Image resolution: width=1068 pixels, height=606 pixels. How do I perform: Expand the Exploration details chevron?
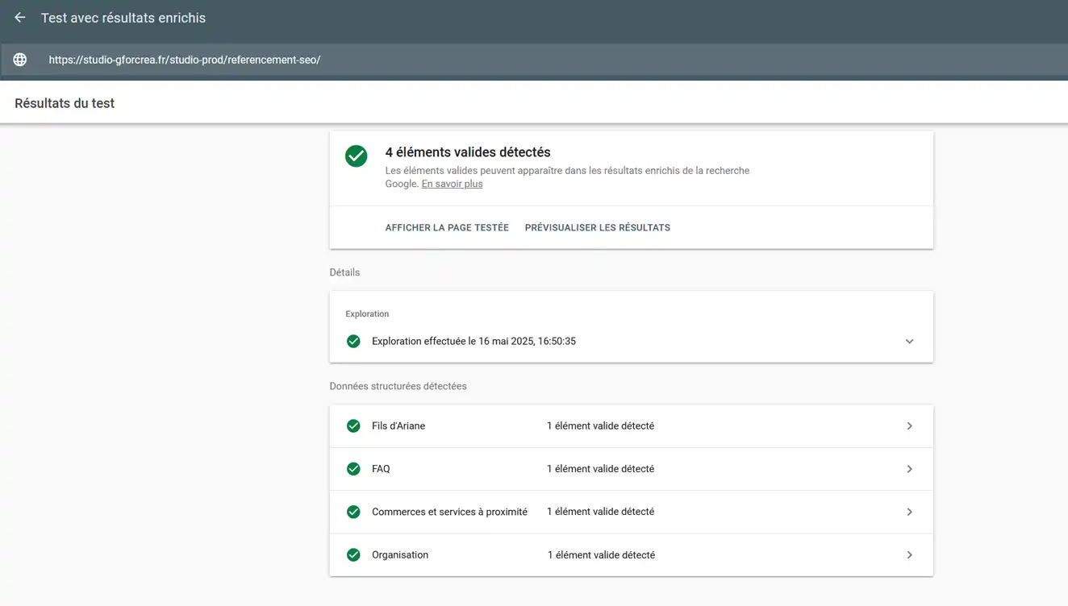[909, 342]
